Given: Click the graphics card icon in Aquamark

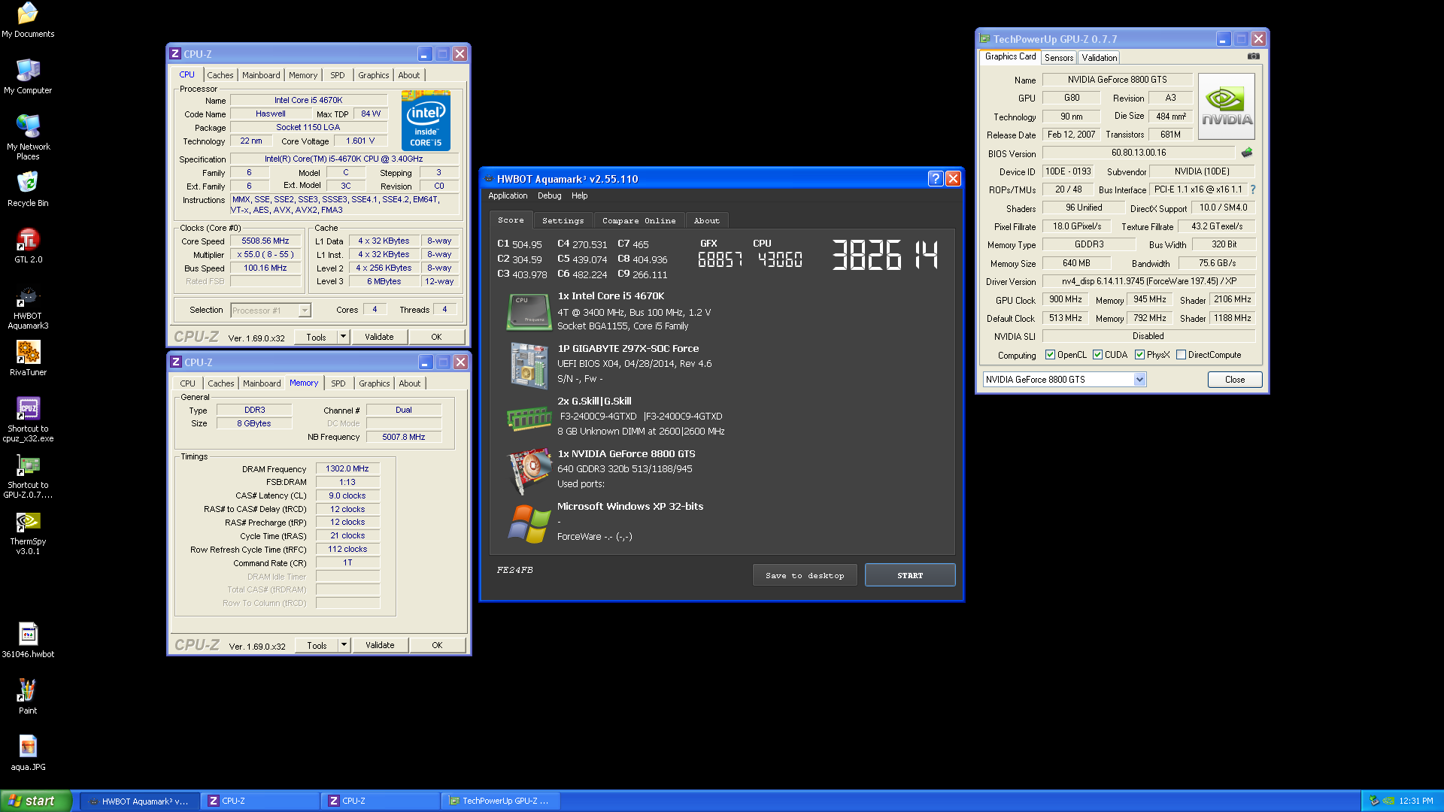Looking at the screenshot, I should click(529, 471).
